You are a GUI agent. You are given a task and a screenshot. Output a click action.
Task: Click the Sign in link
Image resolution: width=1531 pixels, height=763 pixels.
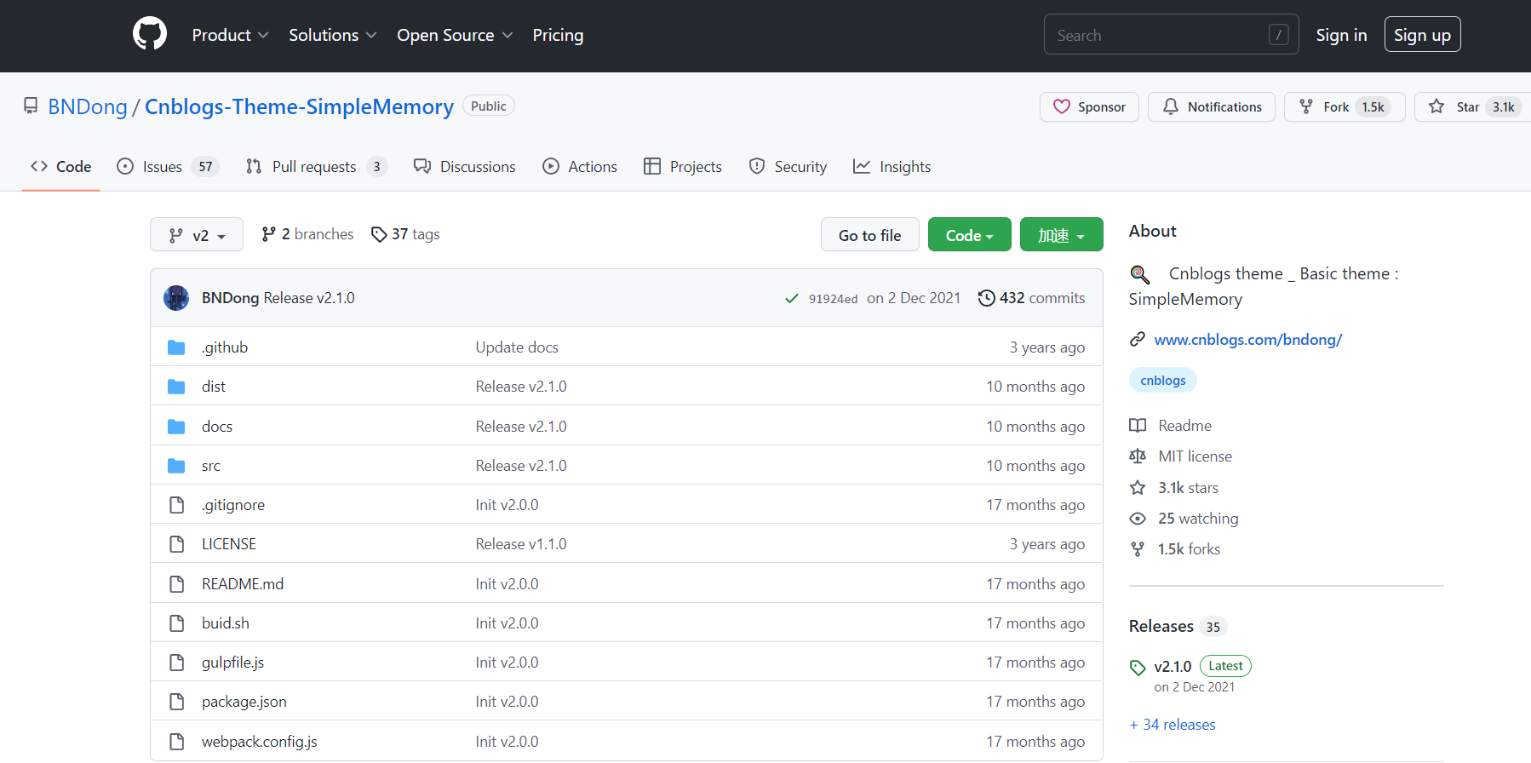click(1341, 35)
